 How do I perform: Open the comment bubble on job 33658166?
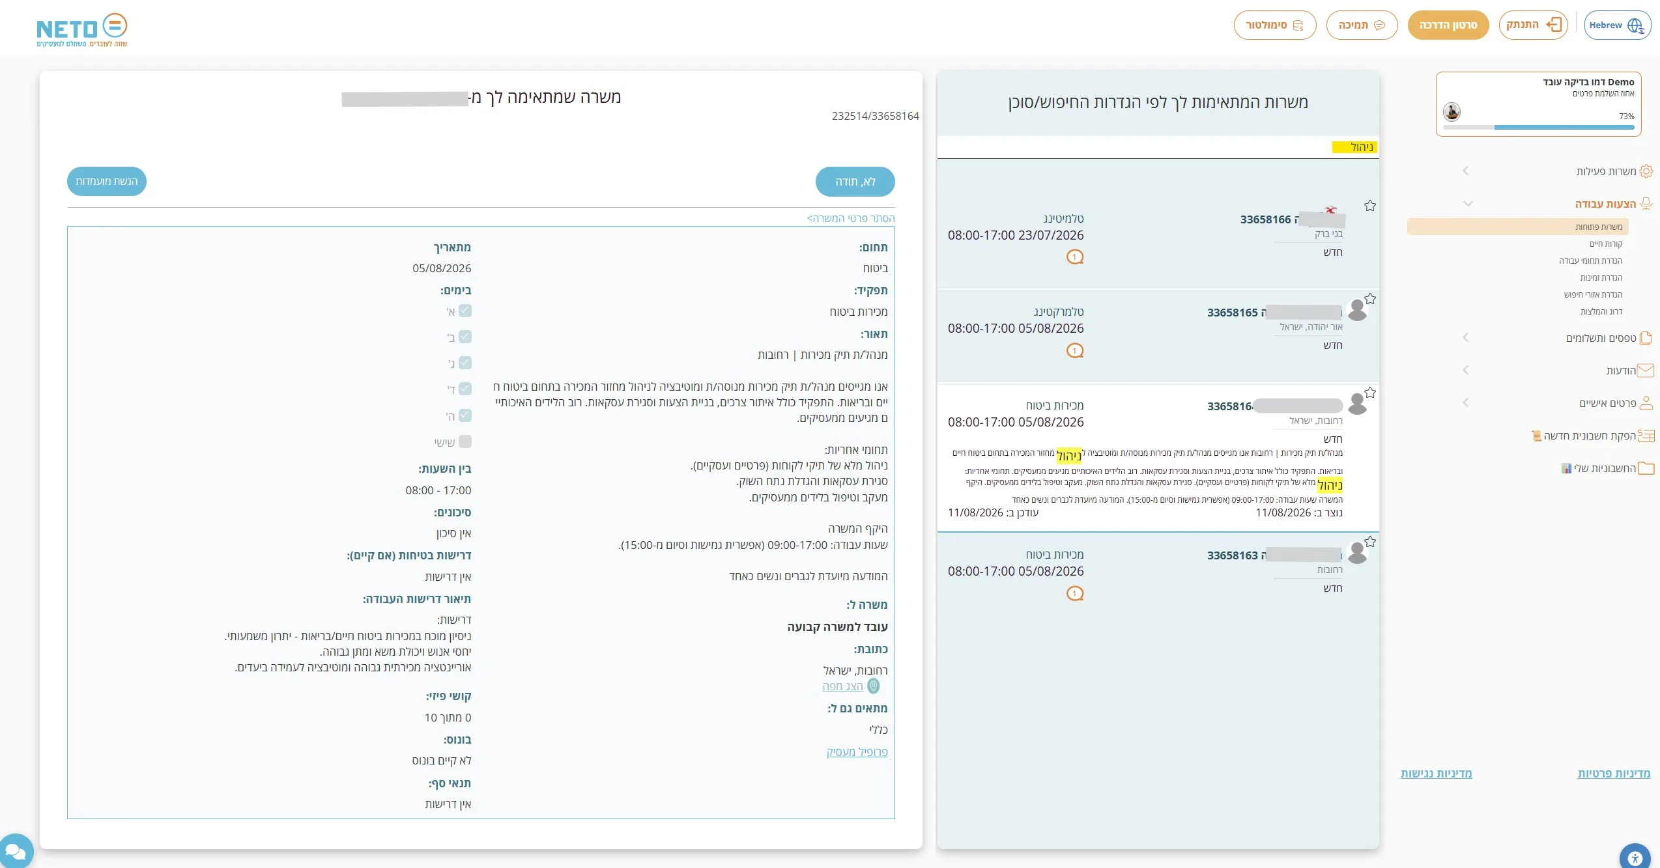click(x=1075, y=257)
